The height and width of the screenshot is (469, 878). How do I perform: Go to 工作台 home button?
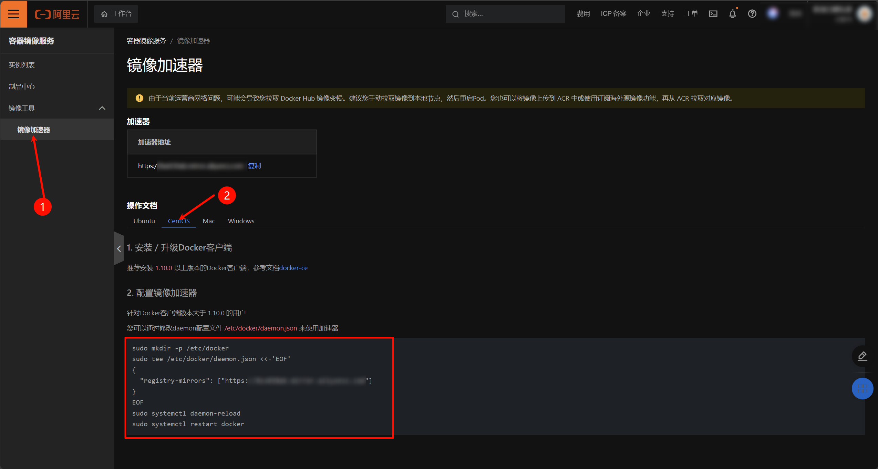click(x=116, y=14)
